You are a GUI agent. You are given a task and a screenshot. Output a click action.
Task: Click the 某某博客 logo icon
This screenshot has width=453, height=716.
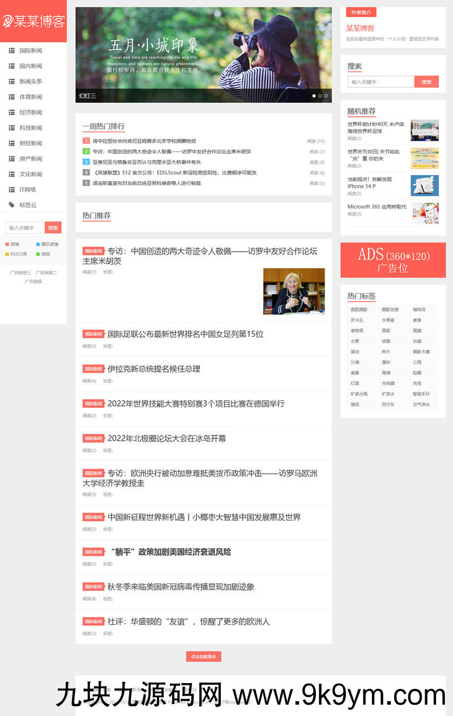8,22
